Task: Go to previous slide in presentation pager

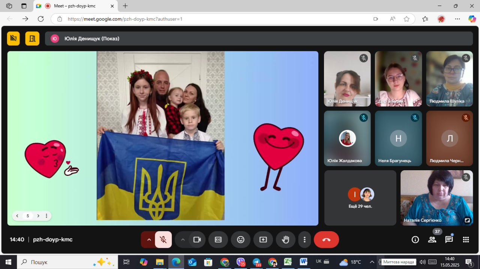Action: [17, 216]
